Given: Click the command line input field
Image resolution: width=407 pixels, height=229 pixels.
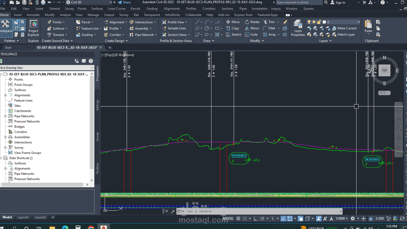Looking at the screenshot, I should click(x=262, y=211).
